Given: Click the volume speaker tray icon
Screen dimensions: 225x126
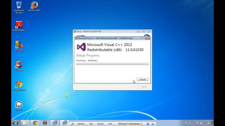Looking at the screenshot, I should (x=208, y=123).
